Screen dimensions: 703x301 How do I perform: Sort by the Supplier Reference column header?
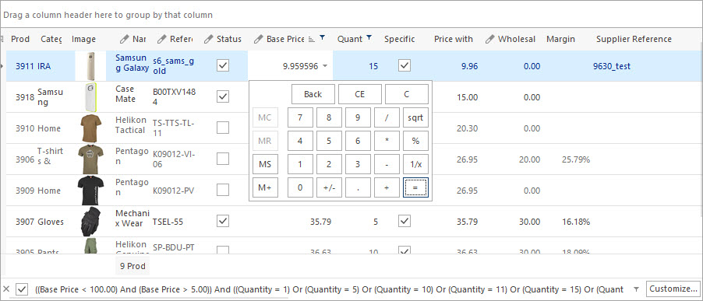click(634, 40)
